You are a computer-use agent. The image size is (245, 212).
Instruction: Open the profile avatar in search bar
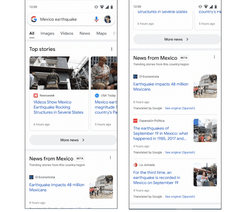point(108,19)
